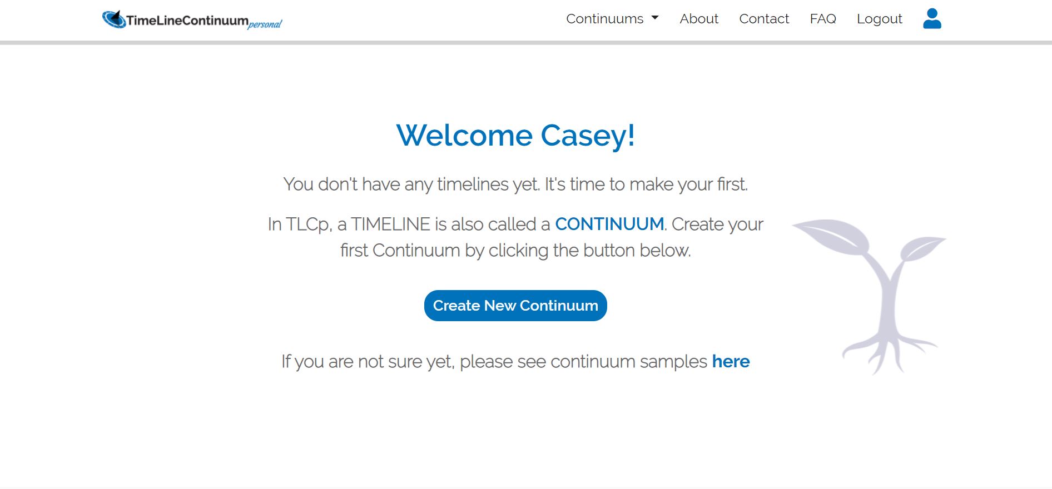The width and height of the screenshot is (1052, 489).
Task: Click the "personal" script text in logo
Action: [265, 24]
